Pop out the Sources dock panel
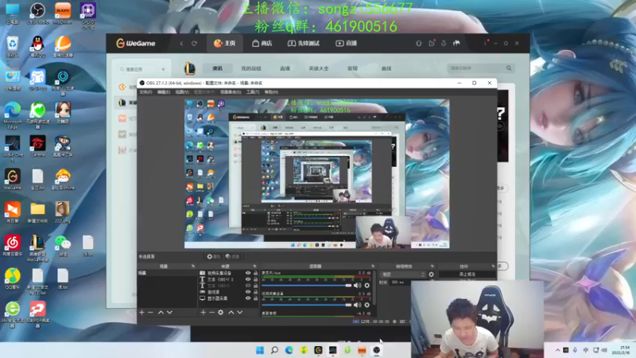636x358 pixels. (x=254, y=267)
